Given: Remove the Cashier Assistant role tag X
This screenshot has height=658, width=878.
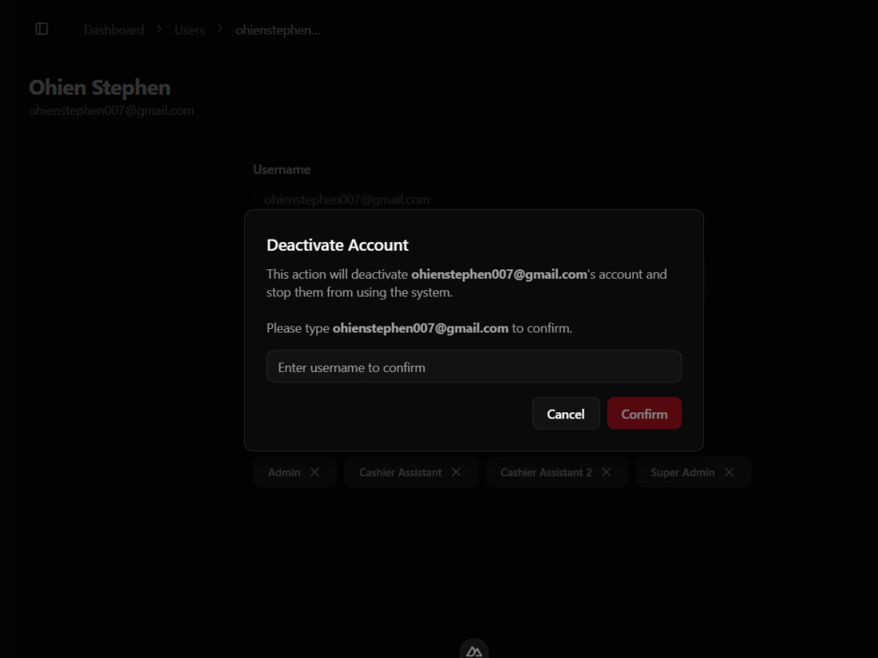Looking at the screenshot, I should click(457, 472).
